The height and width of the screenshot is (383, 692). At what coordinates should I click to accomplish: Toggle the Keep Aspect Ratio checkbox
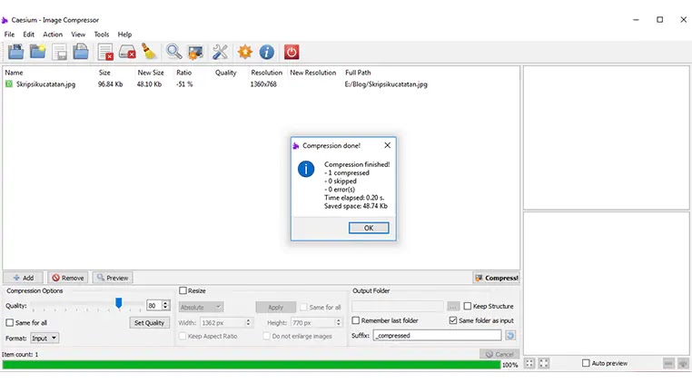[183, 336]
